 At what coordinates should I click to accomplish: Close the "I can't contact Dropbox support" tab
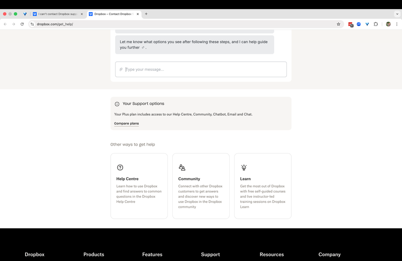pyautogui.click(x=82, y=14)
